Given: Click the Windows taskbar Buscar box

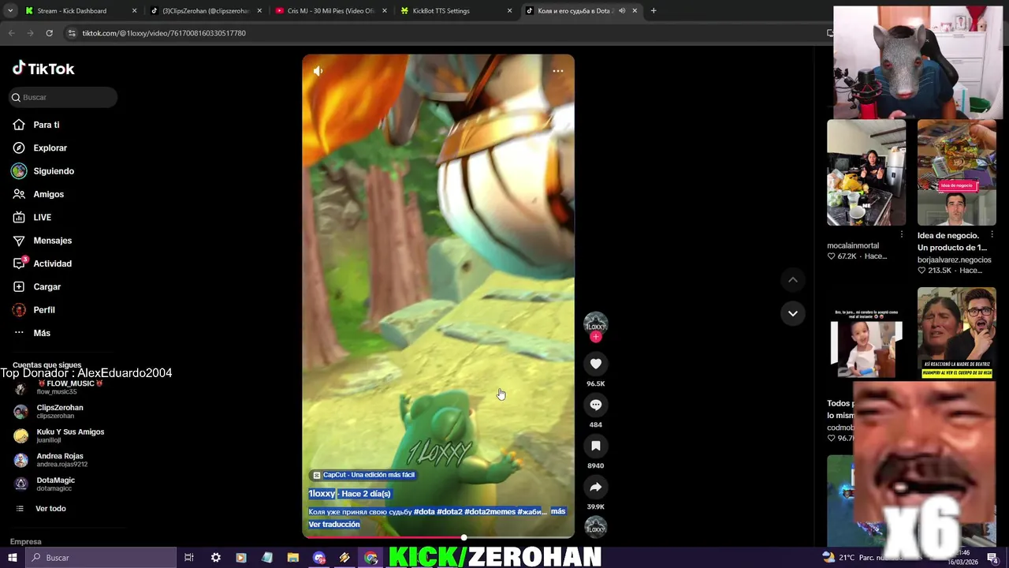Looking at the screenshot, I should [101, 558].
